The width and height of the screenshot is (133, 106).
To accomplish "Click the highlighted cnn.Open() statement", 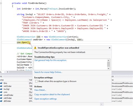I will pyautogui.click(x=24, y=43).
